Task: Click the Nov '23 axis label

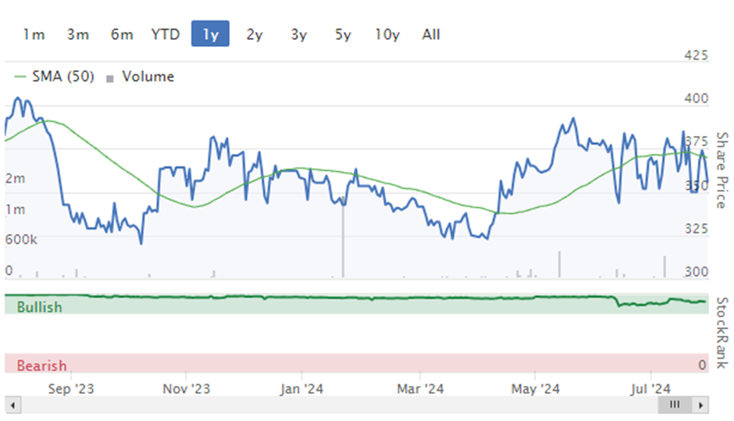Action: pyautogui.click(x=187, y=389)
